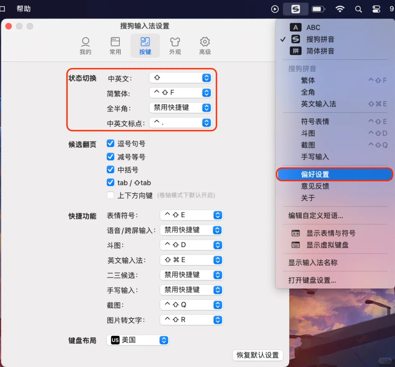395x367 pixels.
Task: Switch to the 常用 tab
Action: tap(115, 45)
